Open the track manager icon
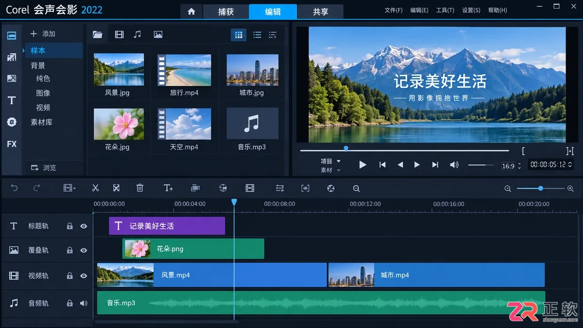583x328 pixels. 280,188
